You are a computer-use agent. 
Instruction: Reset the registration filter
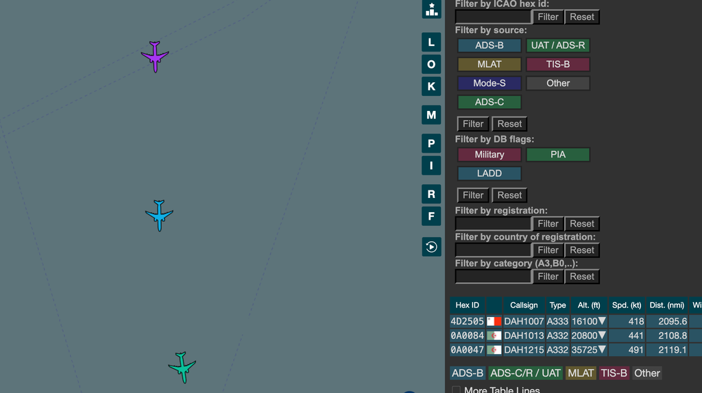point(581,224)
